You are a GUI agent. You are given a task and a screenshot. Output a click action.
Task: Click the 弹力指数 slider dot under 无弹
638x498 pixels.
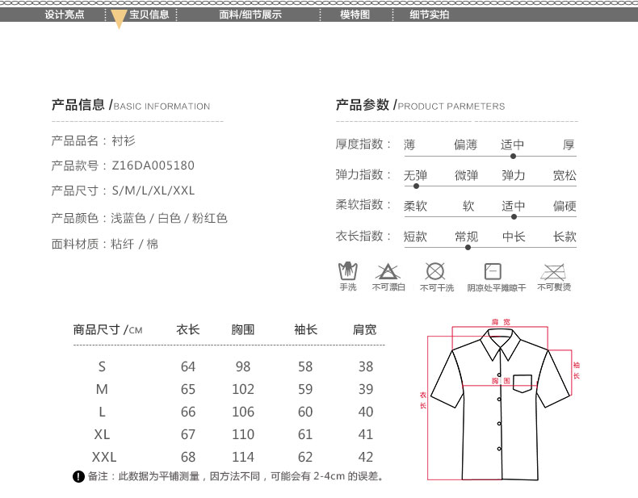415,186
